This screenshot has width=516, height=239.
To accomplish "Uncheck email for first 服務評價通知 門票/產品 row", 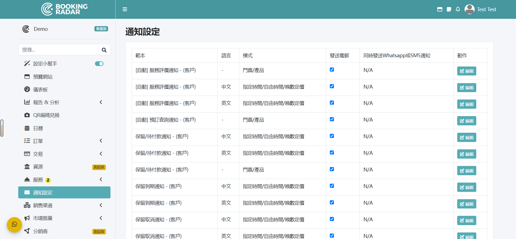I will coord(332,69).
